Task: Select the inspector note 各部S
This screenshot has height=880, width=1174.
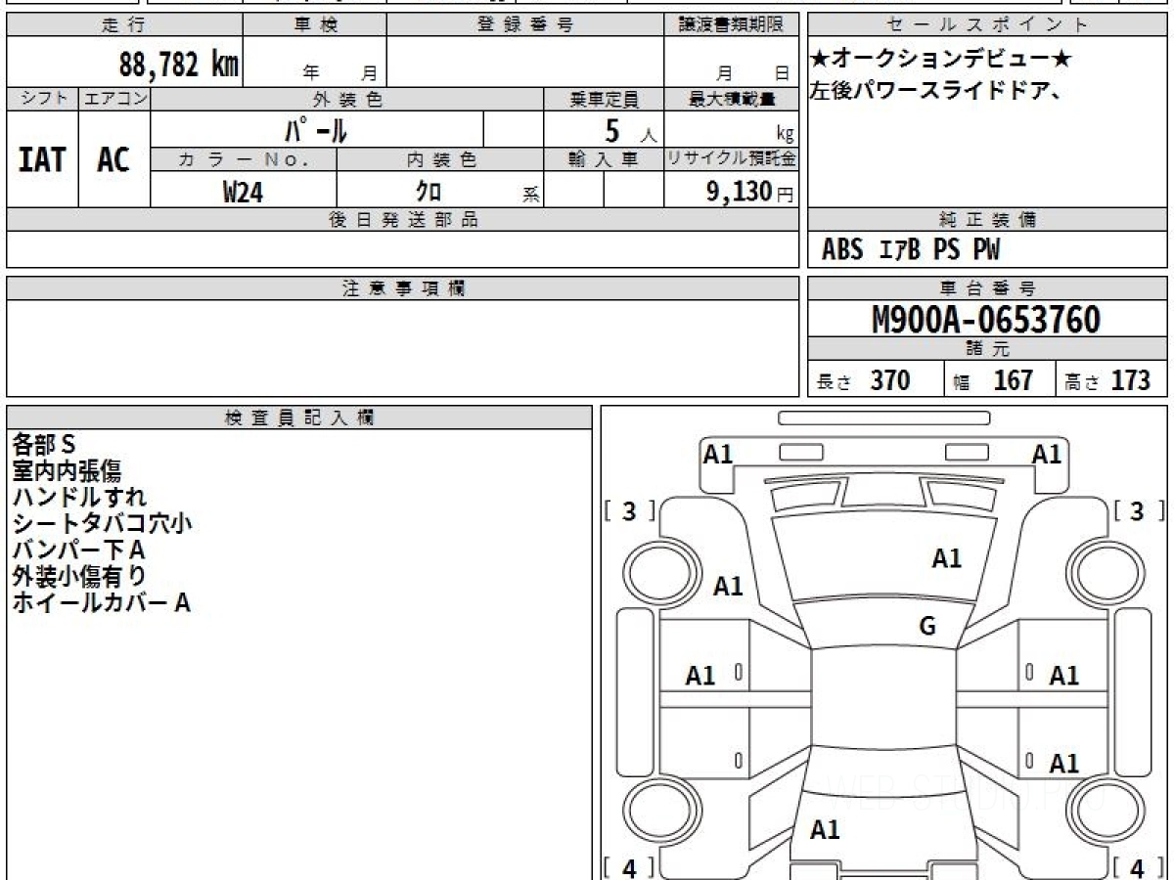Action: (44, 445)
